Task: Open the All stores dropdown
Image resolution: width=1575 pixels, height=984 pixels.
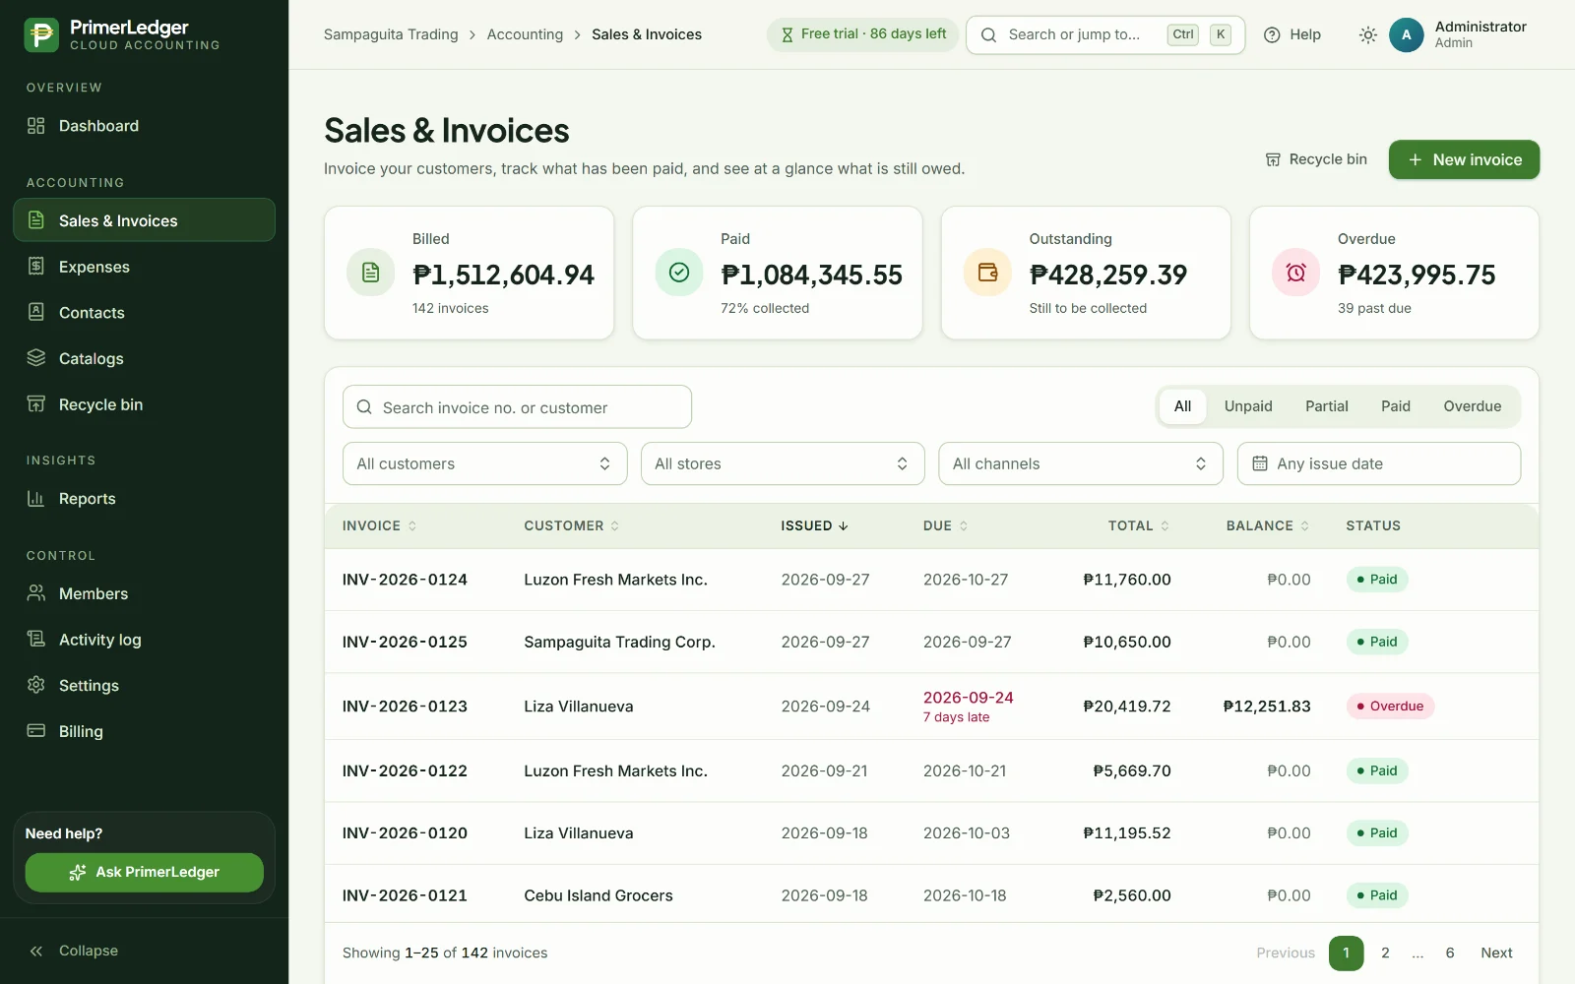Action: tap(783, 463)
